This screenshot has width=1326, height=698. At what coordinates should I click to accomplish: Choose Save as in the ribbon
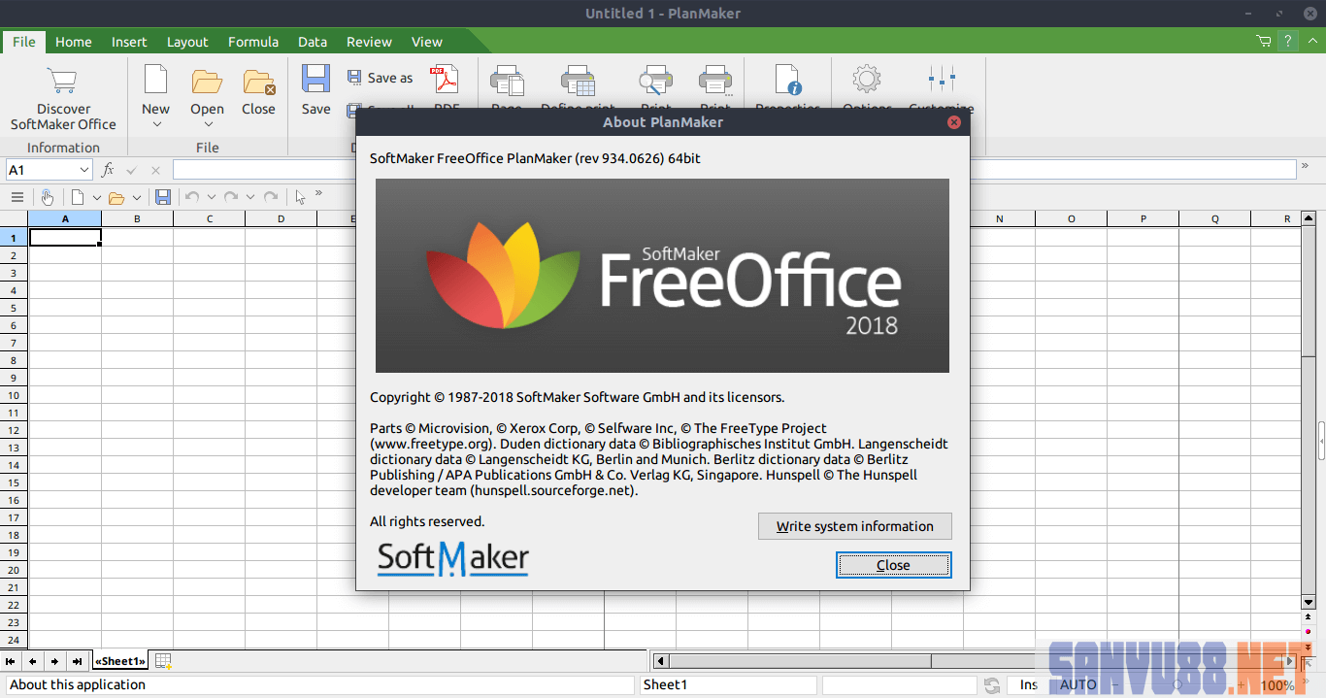380,78
